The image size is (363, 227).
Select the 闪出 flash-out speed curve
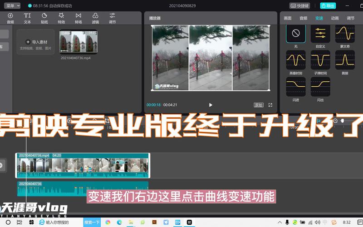coord(320,87)
